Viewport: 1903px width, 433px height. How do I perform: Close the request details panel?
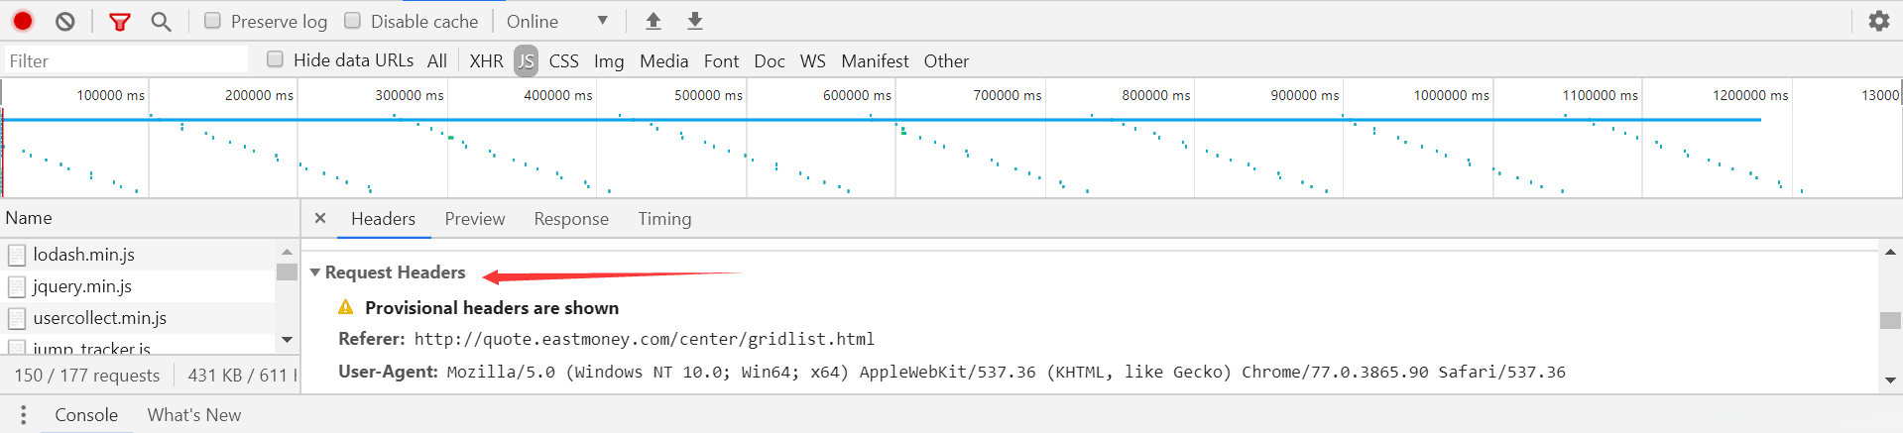320,218
